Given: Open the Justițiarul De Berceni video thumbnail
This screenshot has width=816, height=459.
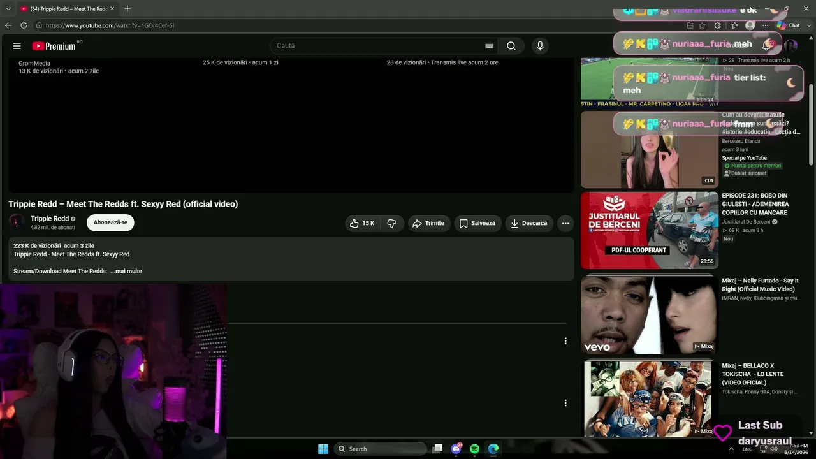Looking at the screenshot, I should coord(650,230).
